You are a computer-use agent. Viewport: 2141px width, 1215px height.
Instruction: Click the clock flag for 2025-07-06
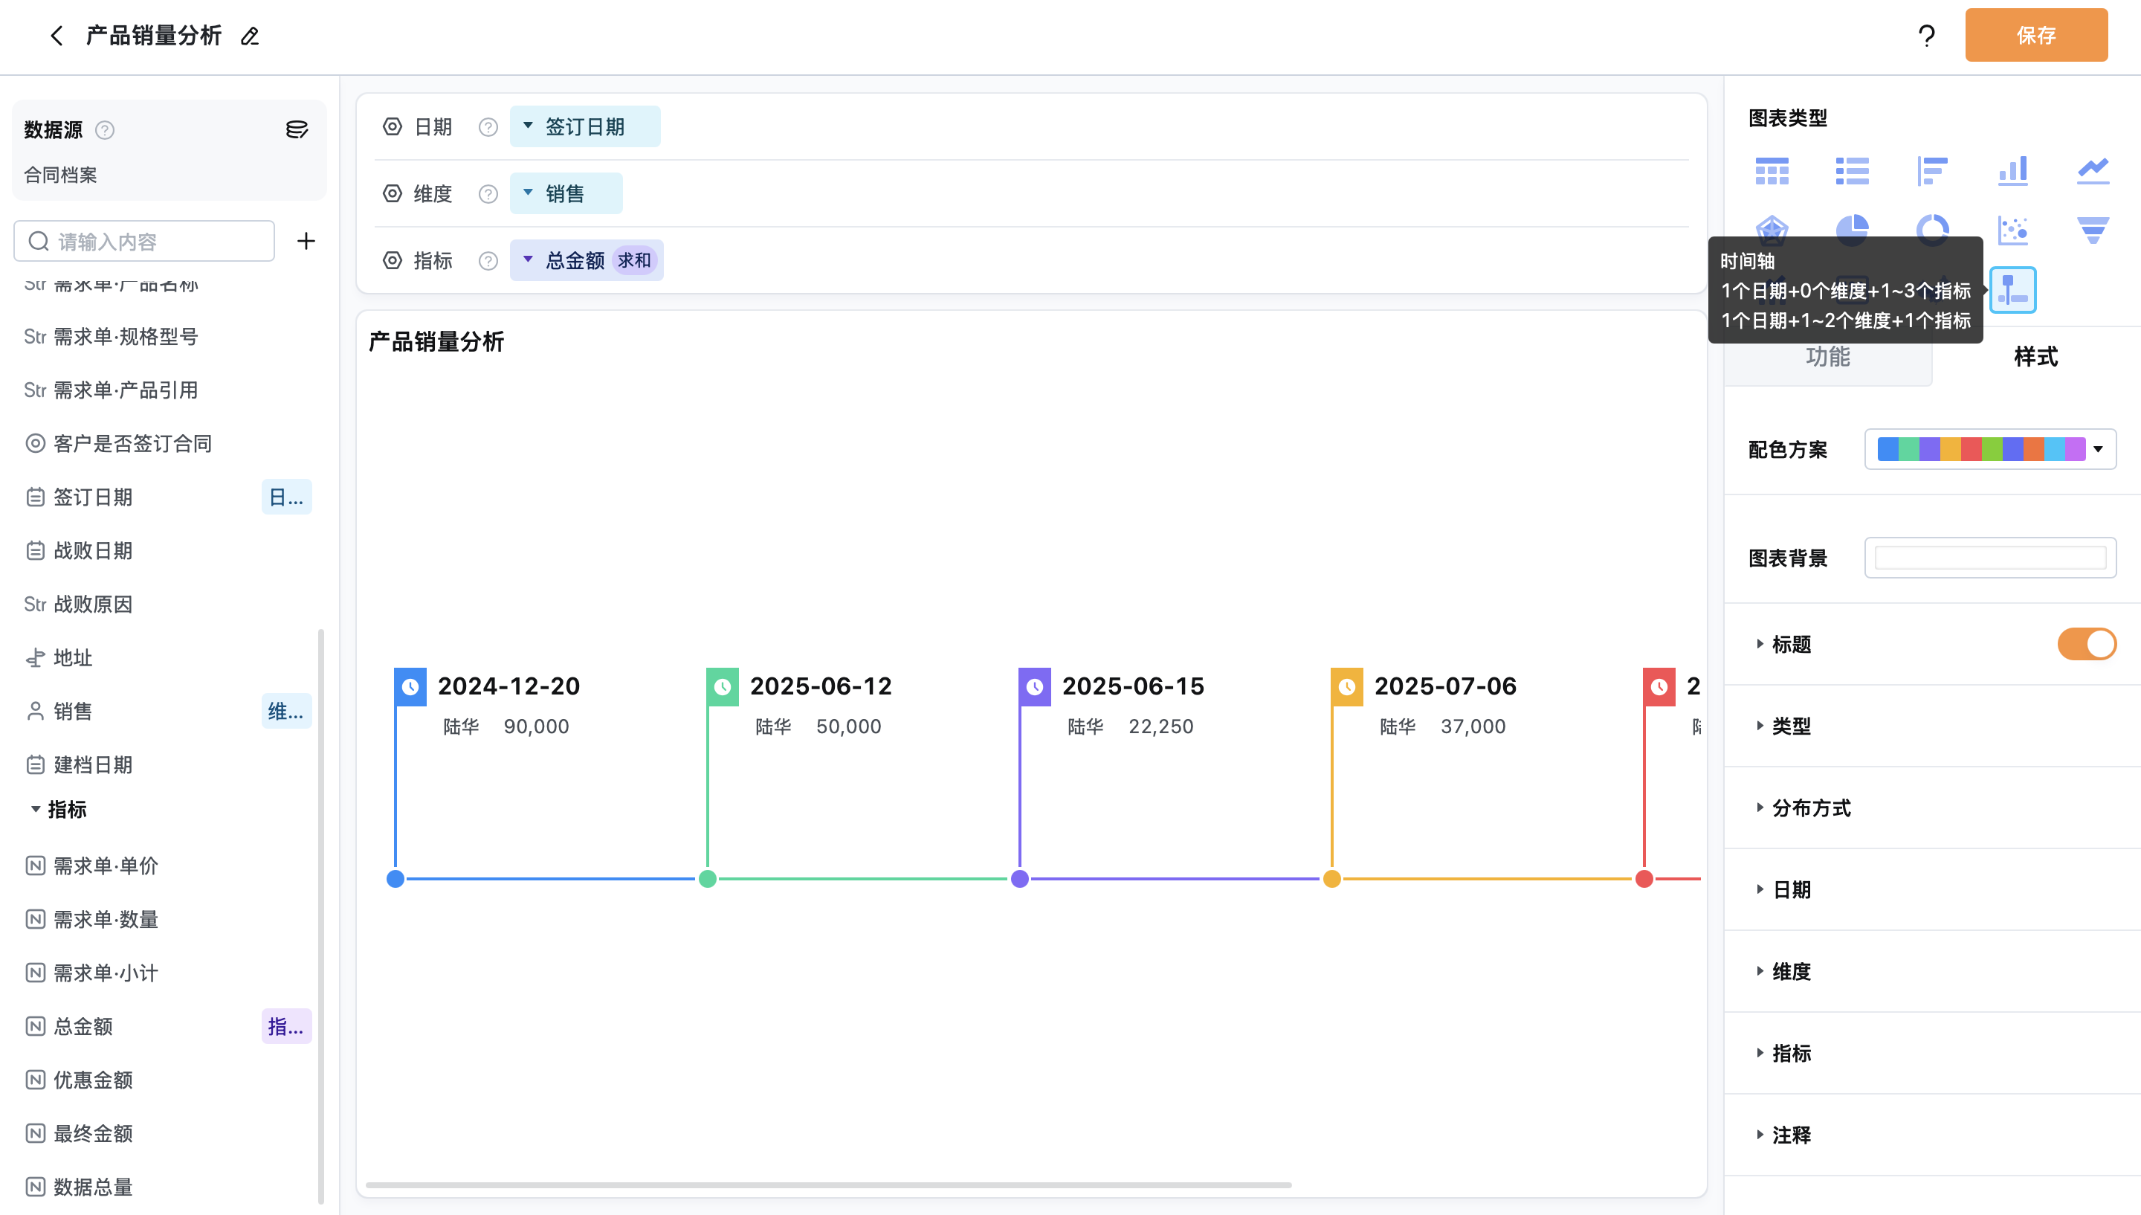click(1347, 687)
